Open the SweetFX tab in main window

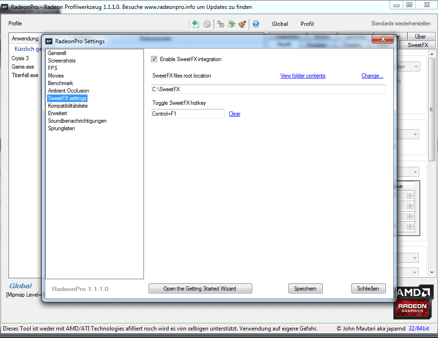pyautogui.click(x=418, y=45)
